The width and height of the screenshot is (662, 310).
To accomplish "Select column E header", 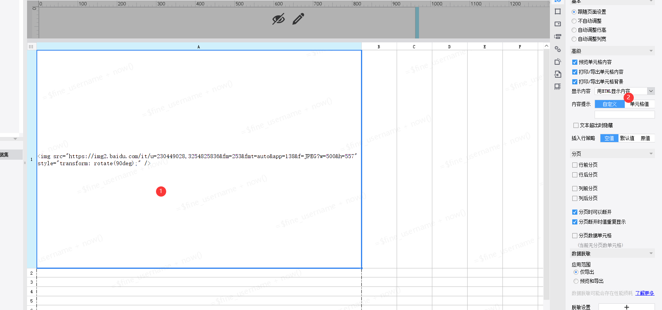I will pyautogui.click(x=485, y=47).
